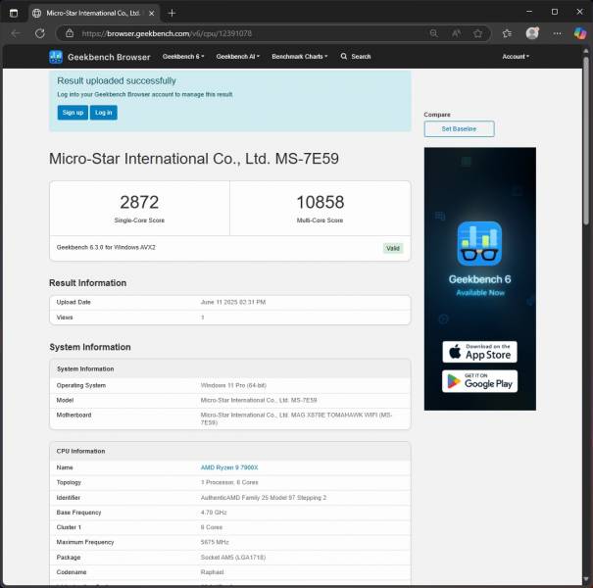Click the search magnifier icon in navbar
Viewport: 593px width, 588px height.
coord(343,56)
